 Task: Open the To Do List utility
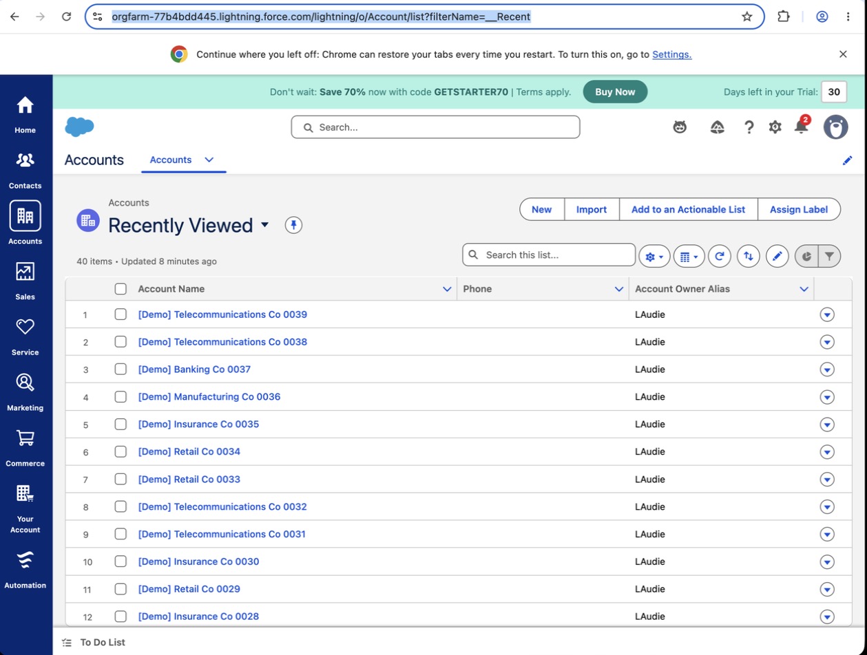(94, 642)
